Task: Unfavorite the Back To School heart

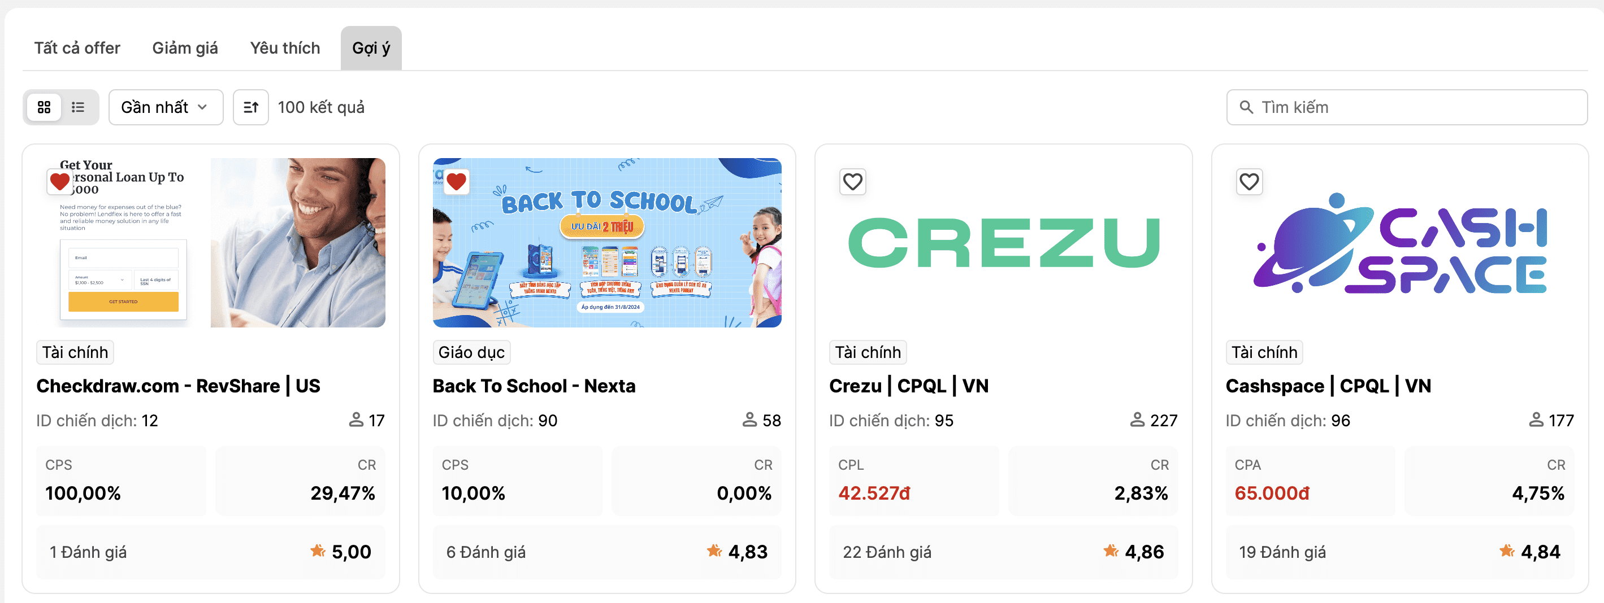Action: pyautogui.click(x=457, y=182)
